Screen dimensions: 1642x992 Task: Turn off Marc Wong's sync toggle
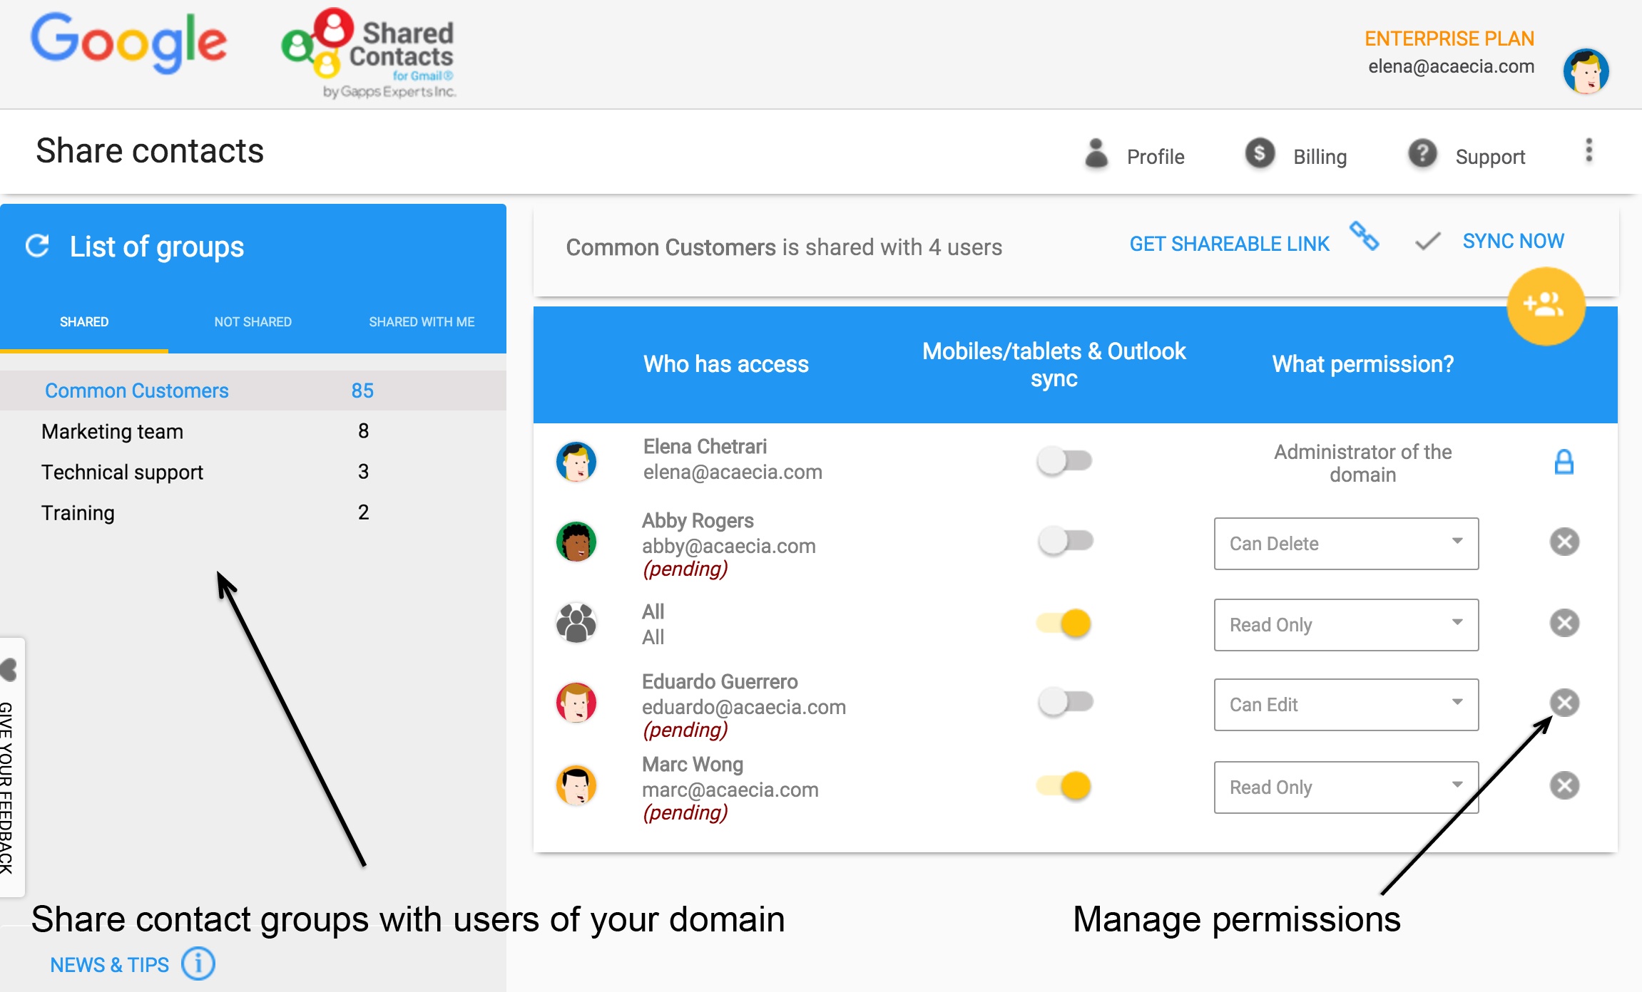click(x=1064, y=786)
